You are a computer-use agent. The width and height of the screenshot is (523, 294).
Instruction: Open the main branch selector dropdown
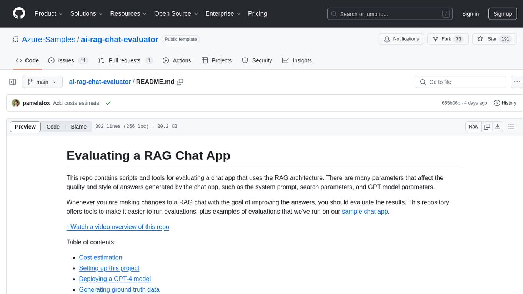pyautogui.click(x=42, y=82)
